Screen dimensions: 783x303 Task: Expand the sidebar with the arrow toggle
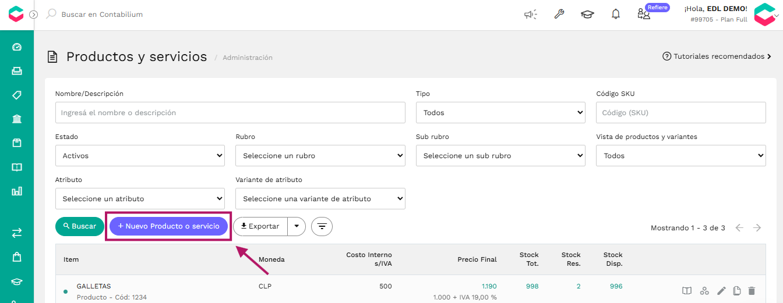[x=34, y=14]
